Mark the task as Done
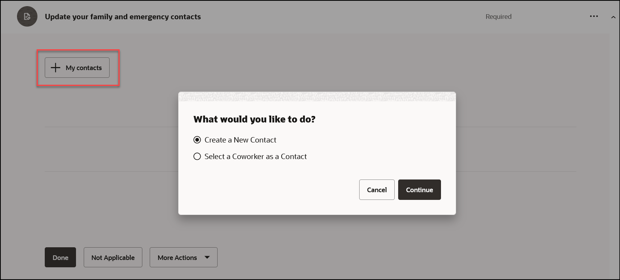This screenshot has height=280, width=620. click(60, 257)
